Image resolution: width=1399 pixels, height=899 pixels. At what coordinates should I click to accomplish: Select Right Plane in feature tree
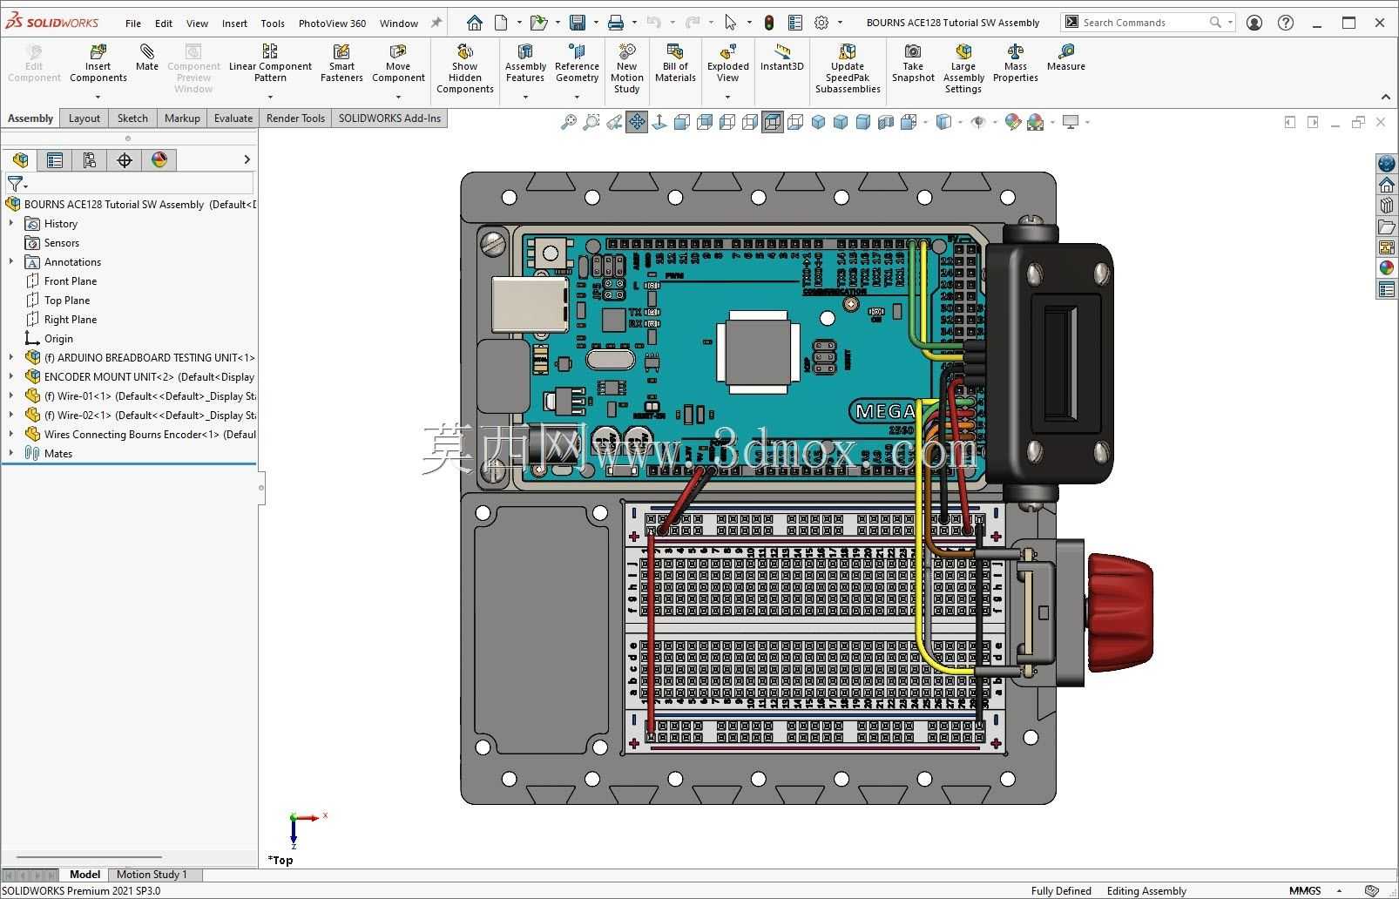[71, 320]
